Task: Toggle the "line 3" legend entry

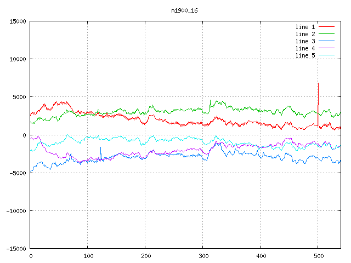Action: tap(305, 41)
